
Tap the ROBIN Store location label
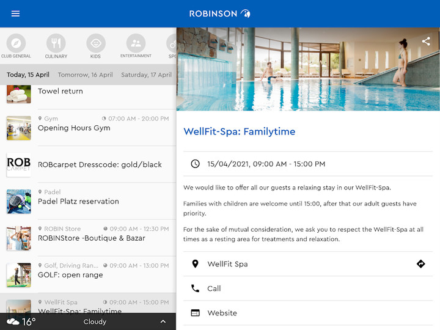point(62,229)
